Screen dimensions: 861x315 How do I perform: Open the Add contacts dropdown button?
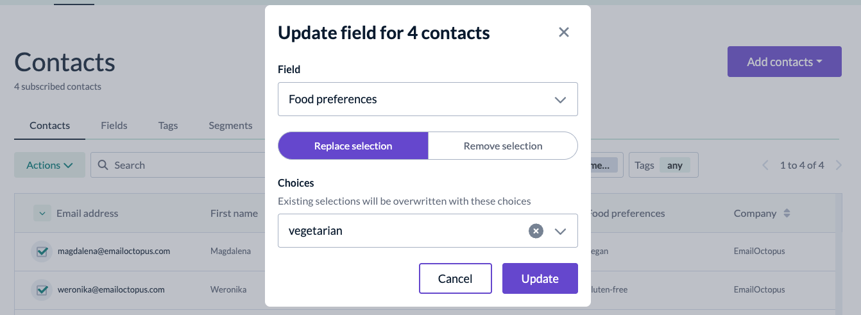coord(784,62)
